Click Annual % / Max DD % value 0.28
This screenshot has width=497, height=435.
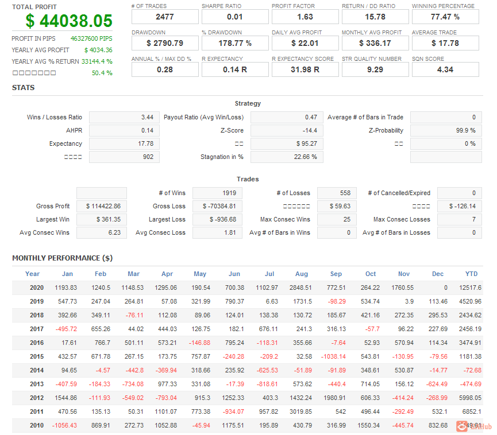point(165,69)
